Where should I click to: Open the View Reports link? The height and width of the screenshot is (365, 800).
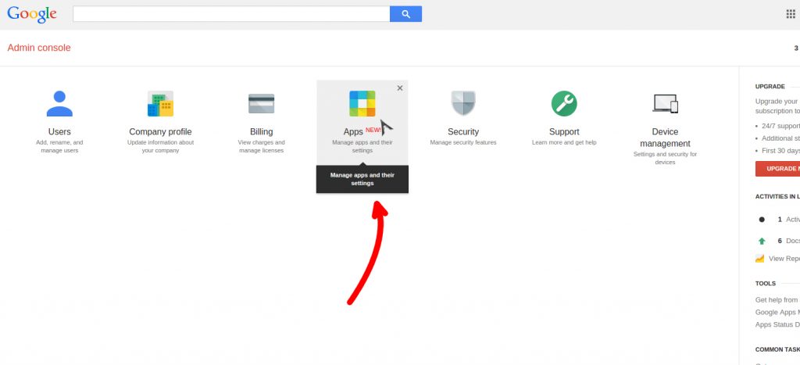coord(784,258)
